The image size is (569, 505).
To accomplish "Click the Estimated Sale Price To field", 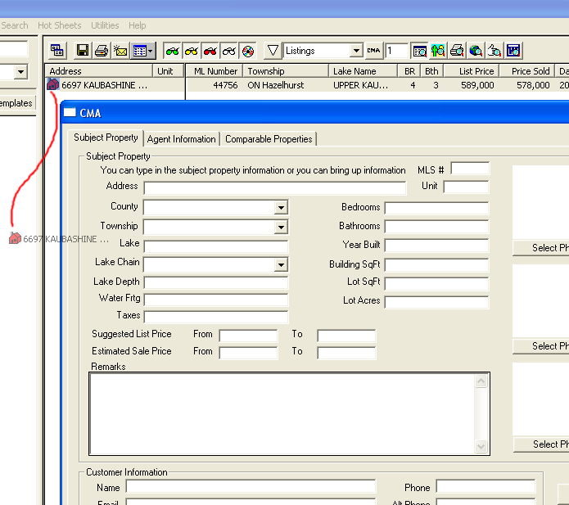I will [x=346, y=353].
